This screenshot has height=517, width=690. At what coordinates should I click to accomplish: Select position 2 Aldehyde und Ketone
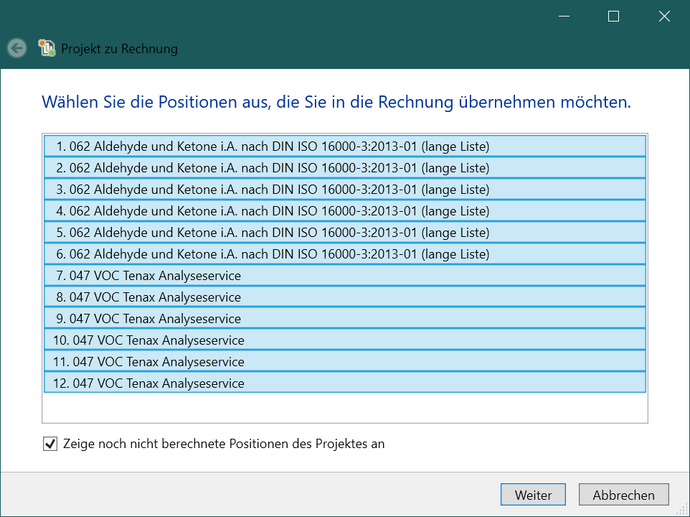pos(345,168)
